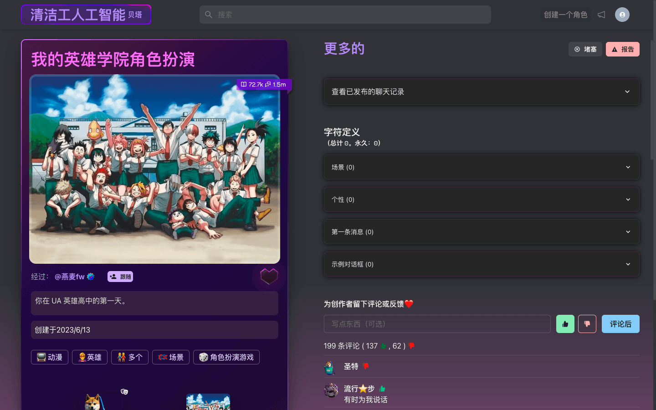Click the 更多的 heading
This screenshot has height=410, width=656.
pos(344,48)
